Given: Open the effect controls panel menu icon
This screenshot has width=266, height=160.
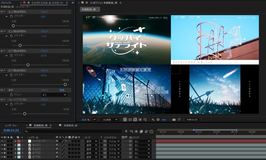Looking at the screenshot, I should coord(67,3).
